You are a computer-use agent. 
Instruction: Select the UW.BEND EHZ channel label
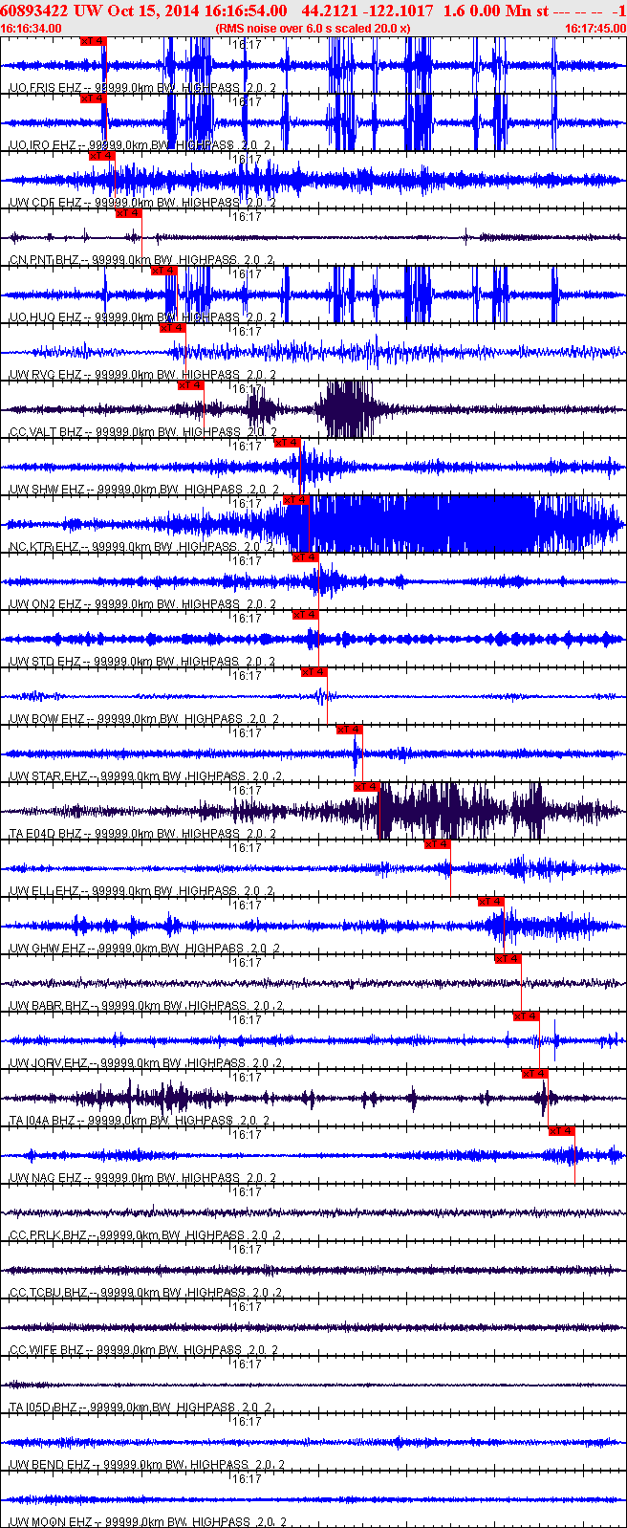(50, 1464)
